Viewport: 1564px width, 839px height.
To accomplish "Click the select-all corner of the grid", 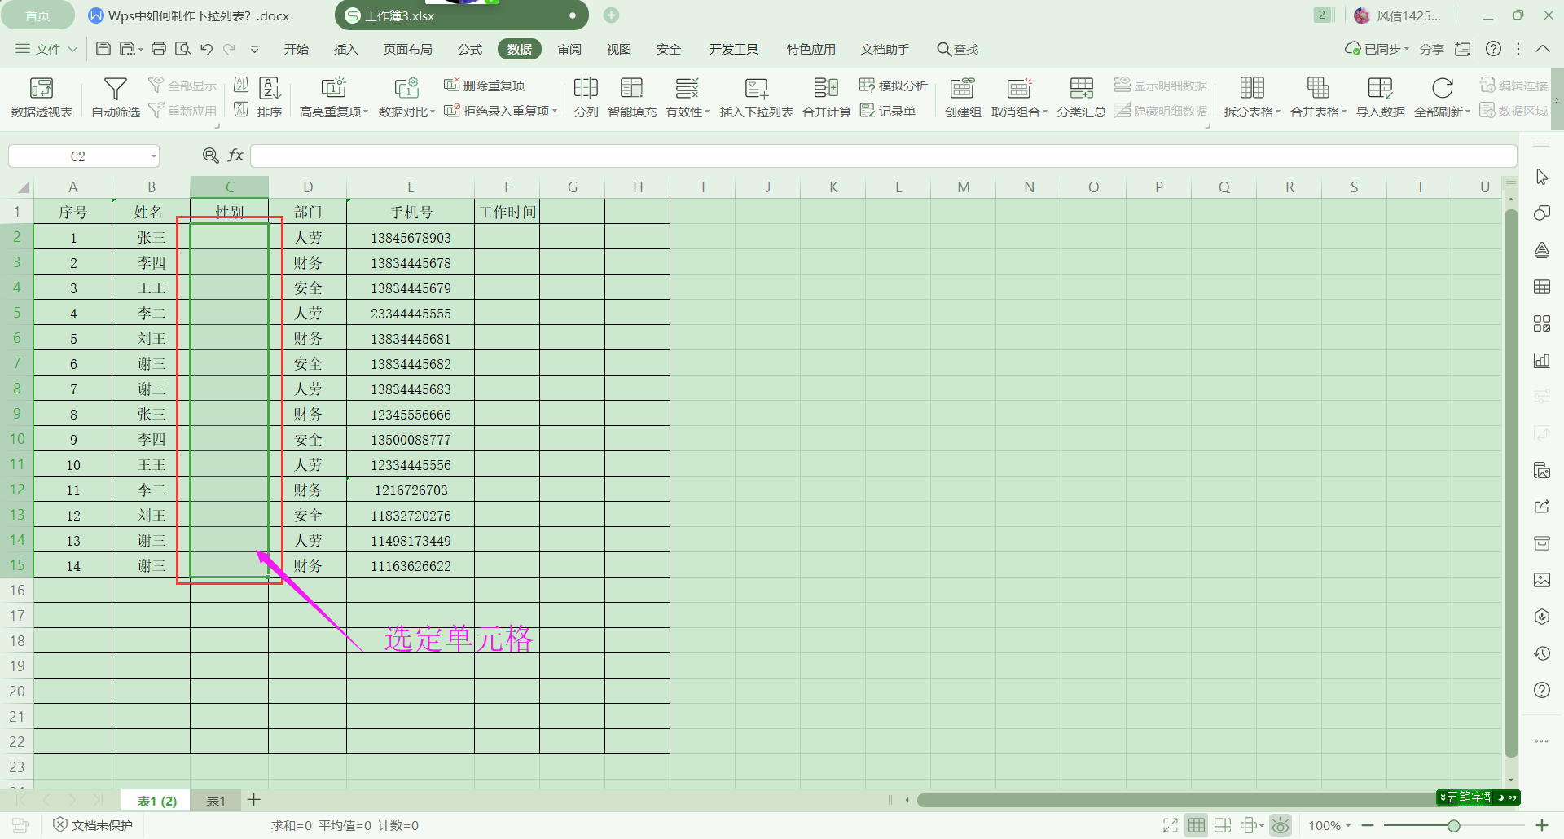I will point(22,187).
